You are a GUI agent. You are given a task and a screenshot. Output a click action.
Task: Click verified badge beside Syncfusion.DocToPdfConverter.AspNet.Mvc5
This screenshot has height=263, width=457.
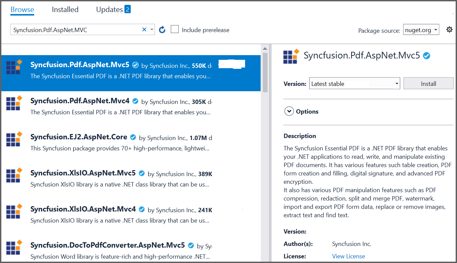tap(191, 245)
